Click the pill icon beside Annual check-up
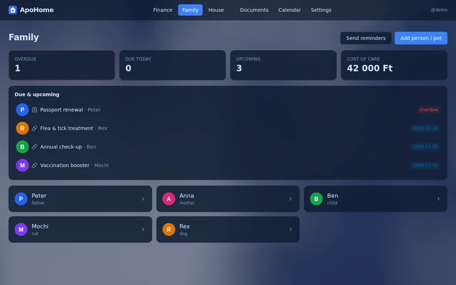 click(x=34, y=147)
